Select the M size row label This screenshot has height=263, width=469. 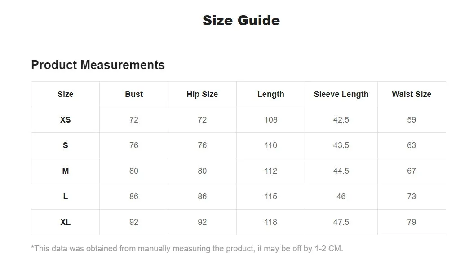click(x=65, y=171)
